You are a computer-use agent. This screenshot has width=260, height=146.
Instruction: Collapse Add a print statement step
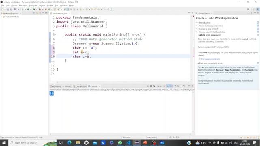point(198,35)
